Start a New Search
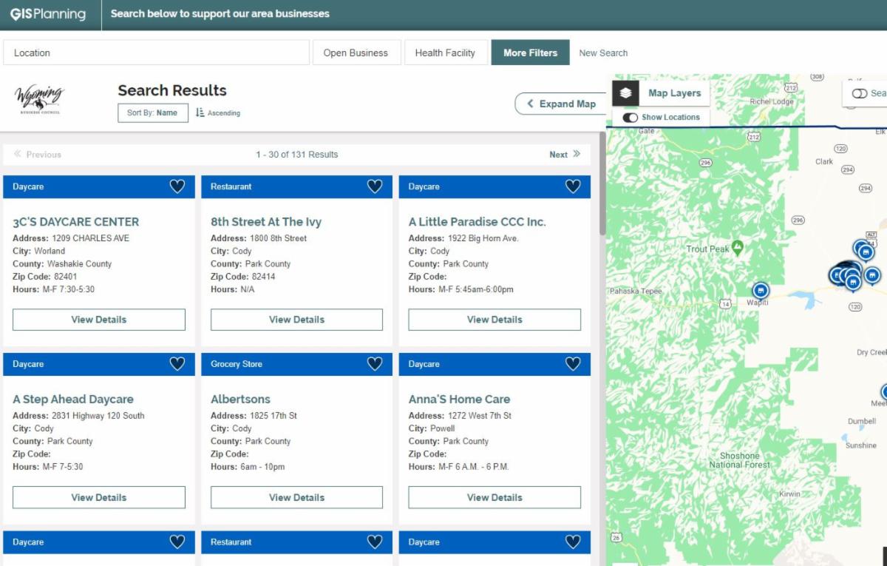Screen dimensions: 887x566 pyautogui.click(x=603, y=53)
